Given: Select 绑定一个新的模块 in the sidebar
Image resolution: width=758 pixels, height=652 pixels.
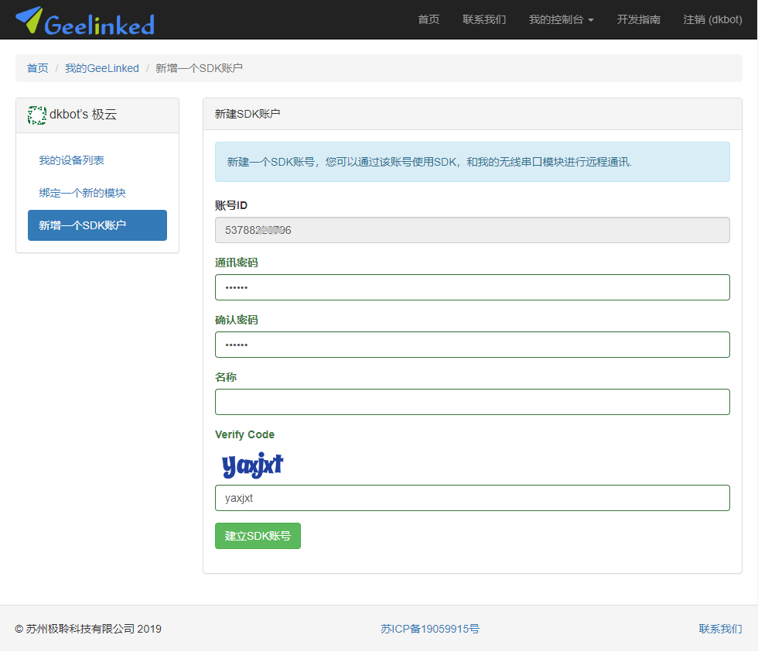Looking at the screenshot, I should [83, 193].
